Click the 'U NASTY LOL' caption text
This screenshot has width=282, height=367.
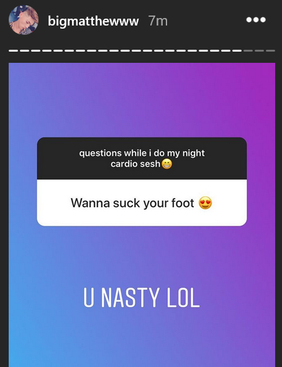(x=142, y=297)
